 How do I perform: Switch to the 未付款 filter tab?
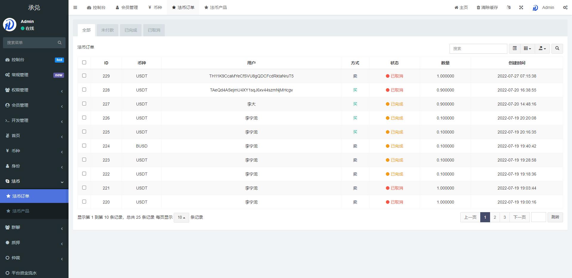pyautogui.click(x=107, y=30)
